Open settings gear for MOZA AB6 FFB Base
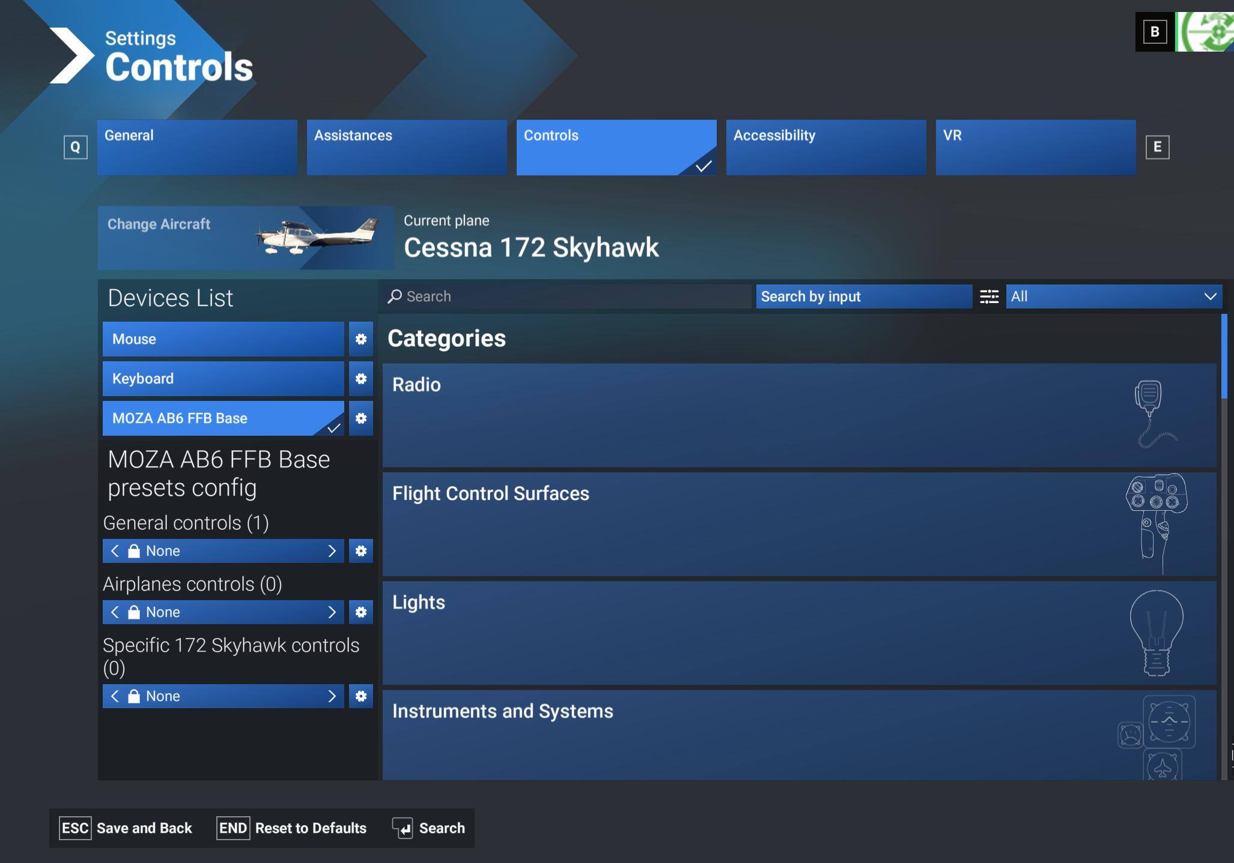1234x863 pixels. point(360,418)
